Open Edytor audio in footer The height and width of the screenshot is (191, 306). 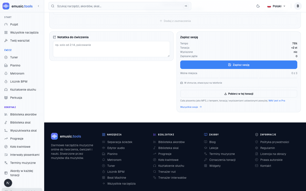pos(116,148)
